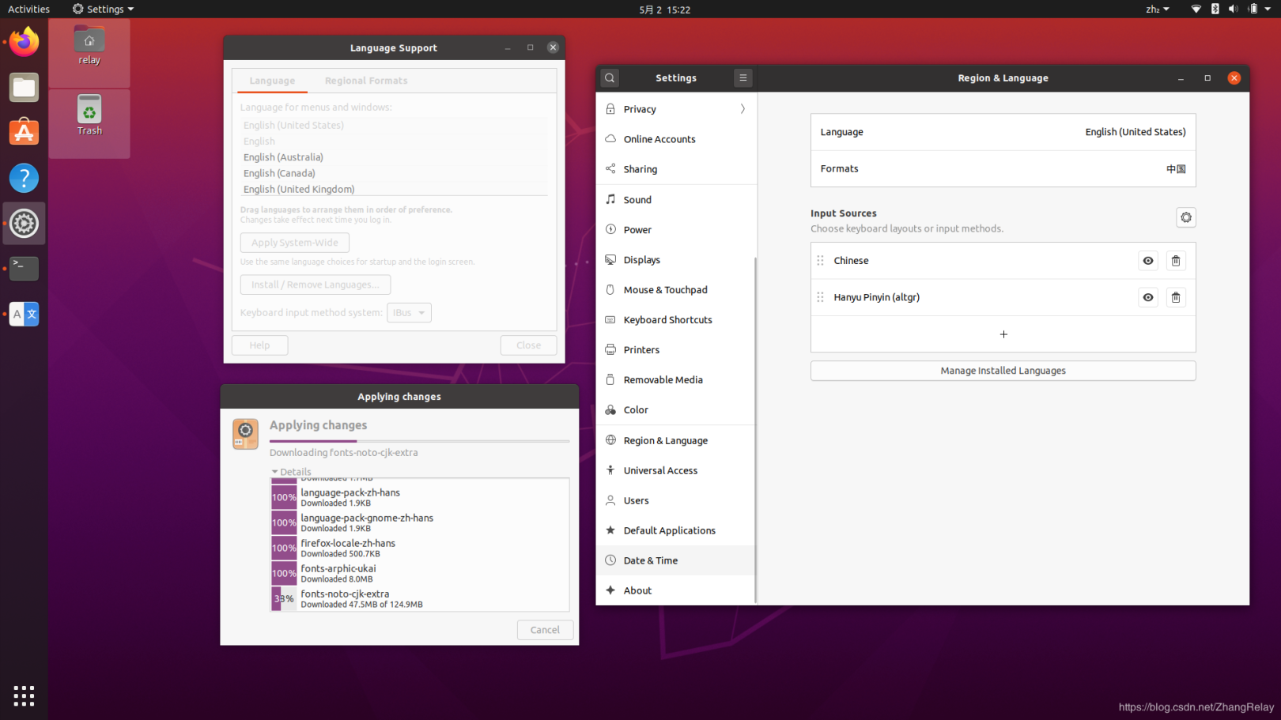The height and width of the screenshot is (720, 1281).
Task: Click the search icon in Settings header
Action: click(x=610, y=78)
